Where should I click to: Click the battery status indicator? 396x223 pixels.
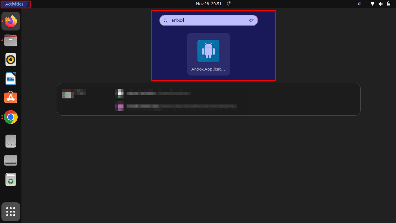coord(389,4)
